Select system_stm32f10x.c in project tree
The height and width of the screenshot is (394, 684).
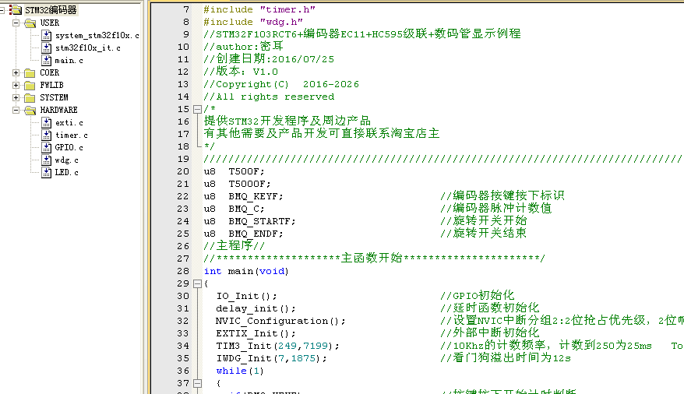pos(97,35)
